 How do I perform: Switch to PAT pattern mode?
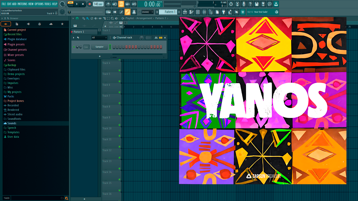coord(70,3)
